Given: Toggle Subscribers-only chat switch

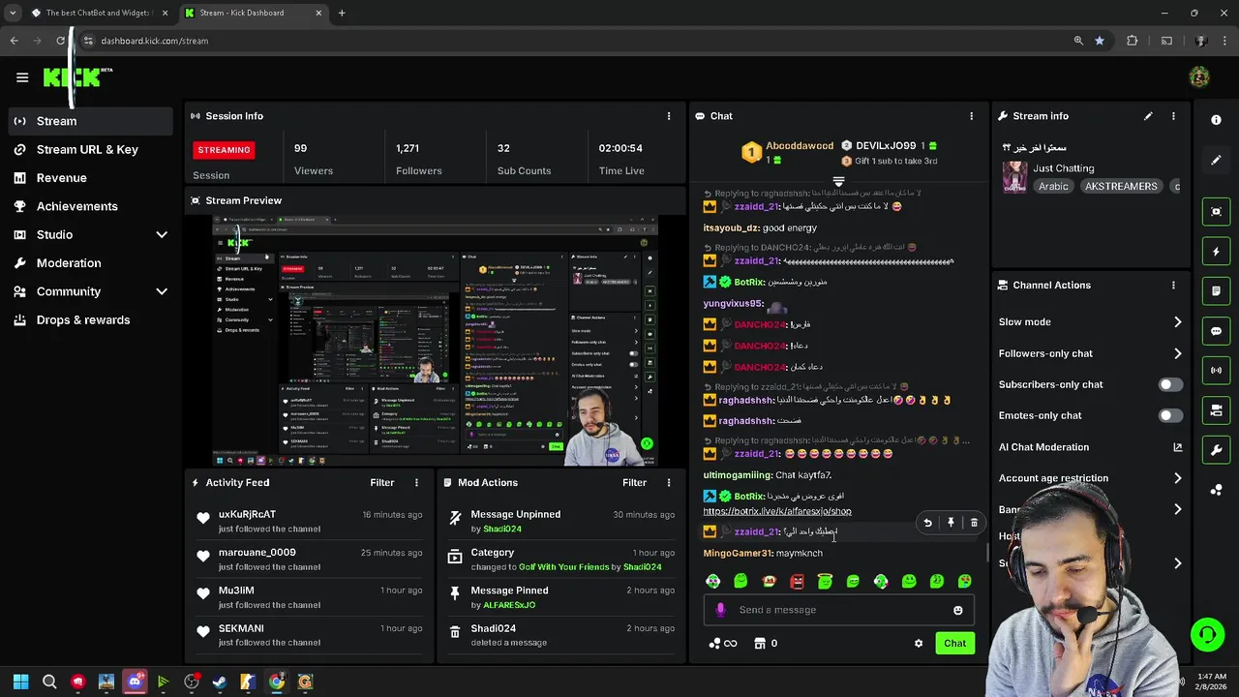Looking at the screenshot, I should point(1170,384).
